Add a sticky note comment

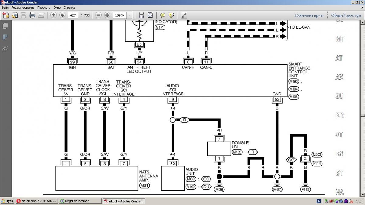[163, 15]
